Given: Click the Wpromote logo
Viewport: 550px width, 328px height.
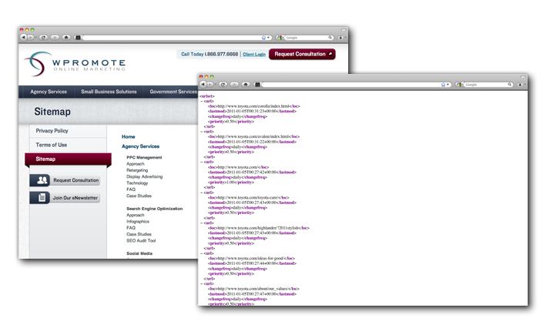Looking at the screenshot, I should 75,64.
